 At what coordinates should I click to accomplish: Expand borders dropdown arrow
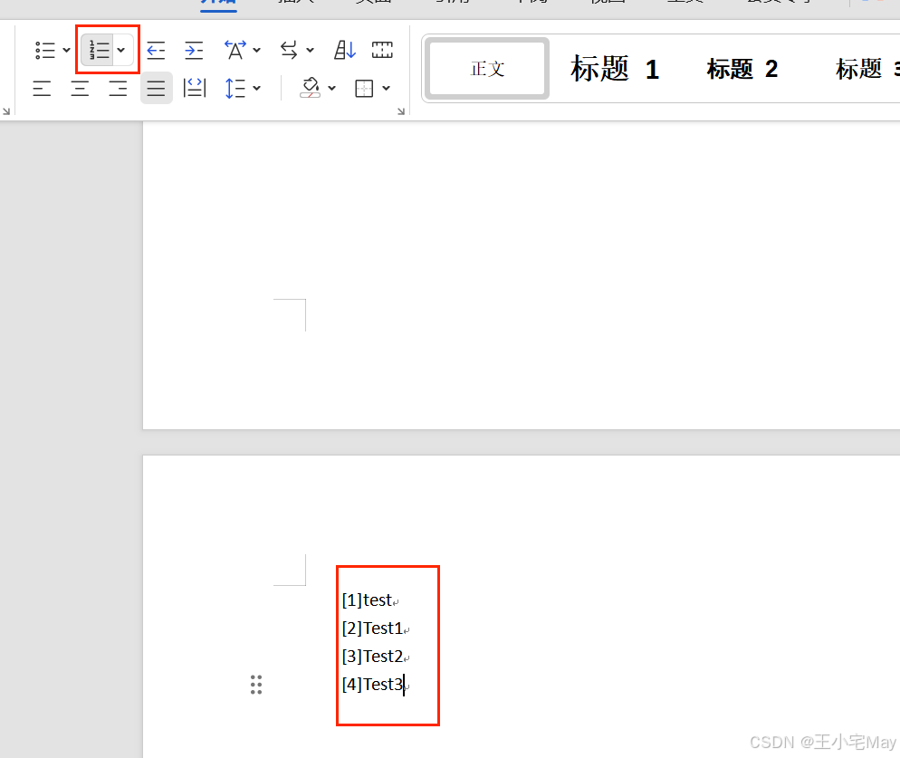387,89
